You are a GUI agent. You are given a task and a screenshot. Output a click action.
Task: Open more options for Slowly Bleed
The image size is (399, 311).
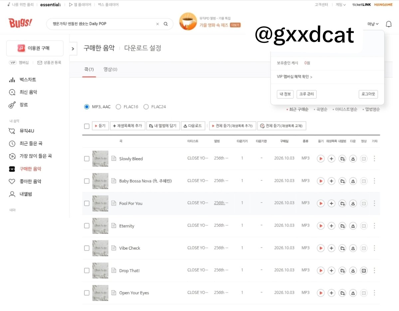(x=374, y=159)
